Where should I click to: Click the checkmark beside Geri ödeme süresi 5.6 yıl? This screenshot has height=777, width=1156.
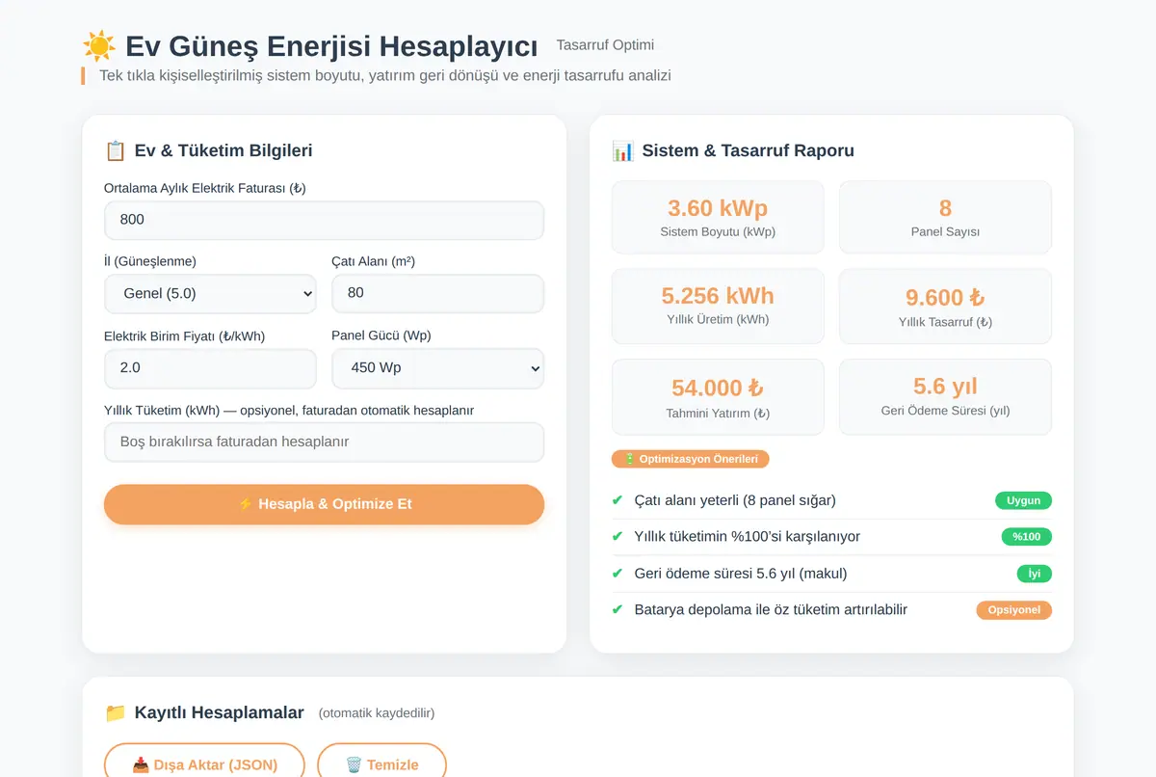tap(617, 574)
